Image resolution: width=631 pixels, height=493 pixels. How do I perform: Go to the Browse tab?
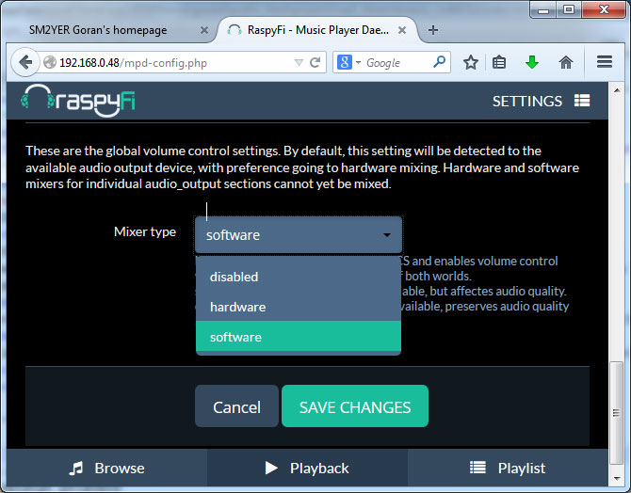[x=106, y=468]
